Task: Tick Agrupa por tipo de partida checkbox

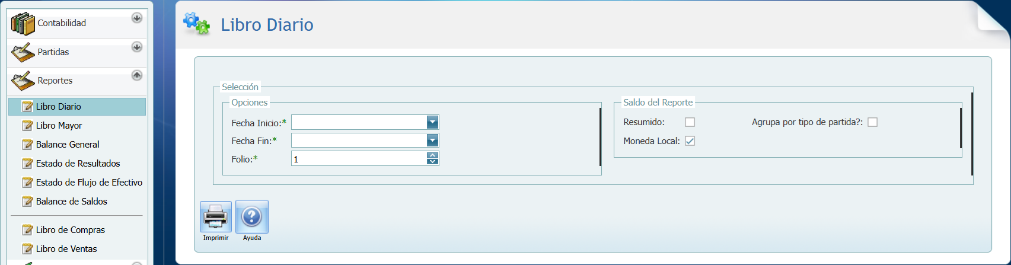Action: click(x=872, y=122)
